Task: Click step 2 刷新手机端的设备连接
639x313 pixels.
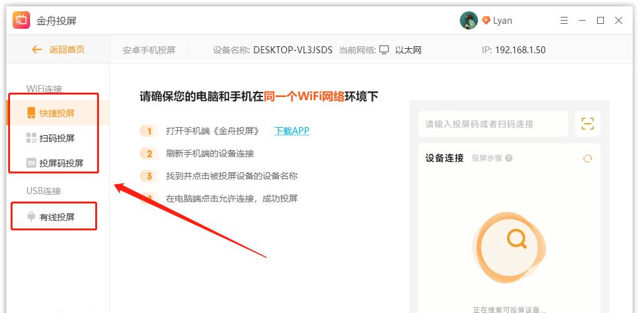Action: pyautogui.click(x=210, y=153)
